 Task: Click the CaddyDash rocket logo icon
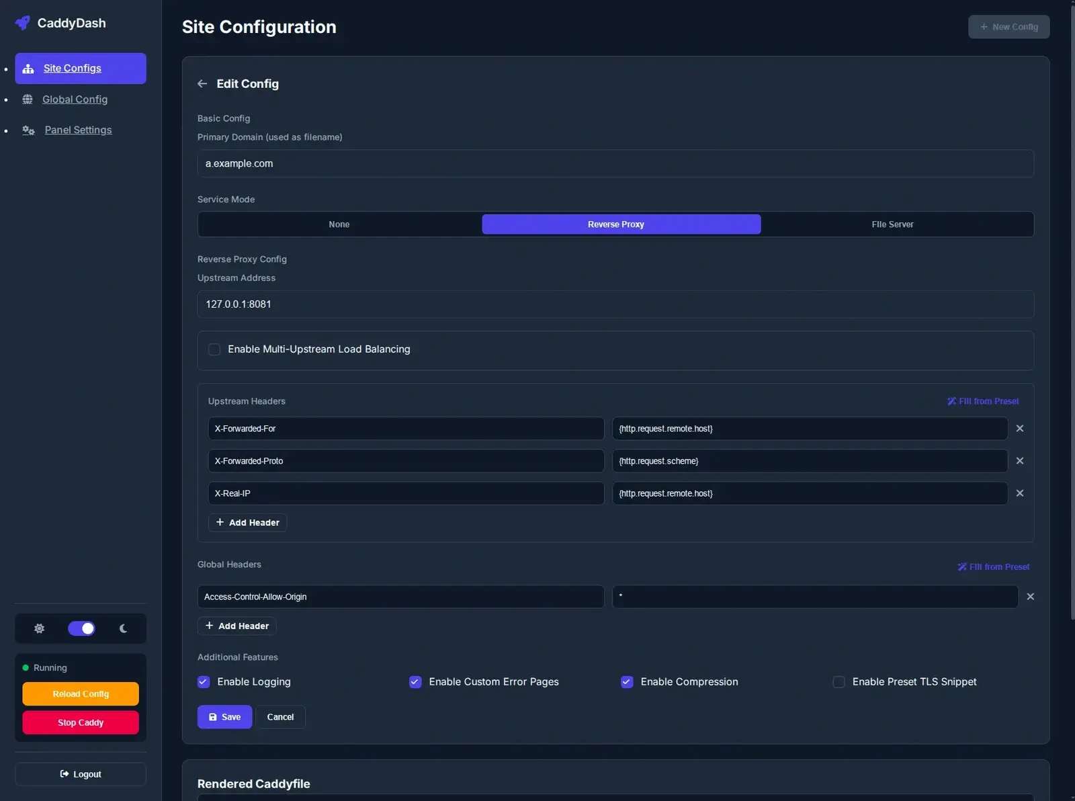click(23, 23)
